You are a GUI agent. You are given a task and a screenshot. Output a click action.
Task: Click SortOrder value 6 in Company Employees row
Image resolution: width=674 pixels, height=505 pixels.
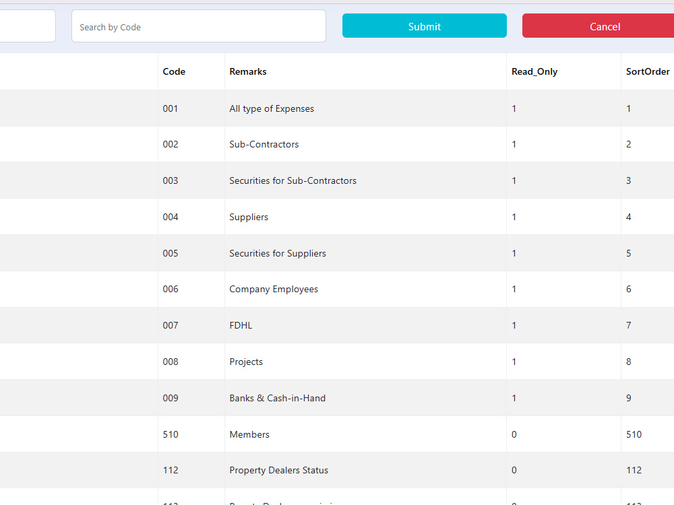pyautogui.click(x=628, y=289)
